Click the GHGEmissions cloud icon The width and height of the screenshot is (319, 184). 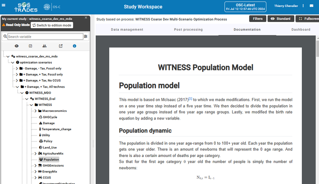tap(40, 166)
